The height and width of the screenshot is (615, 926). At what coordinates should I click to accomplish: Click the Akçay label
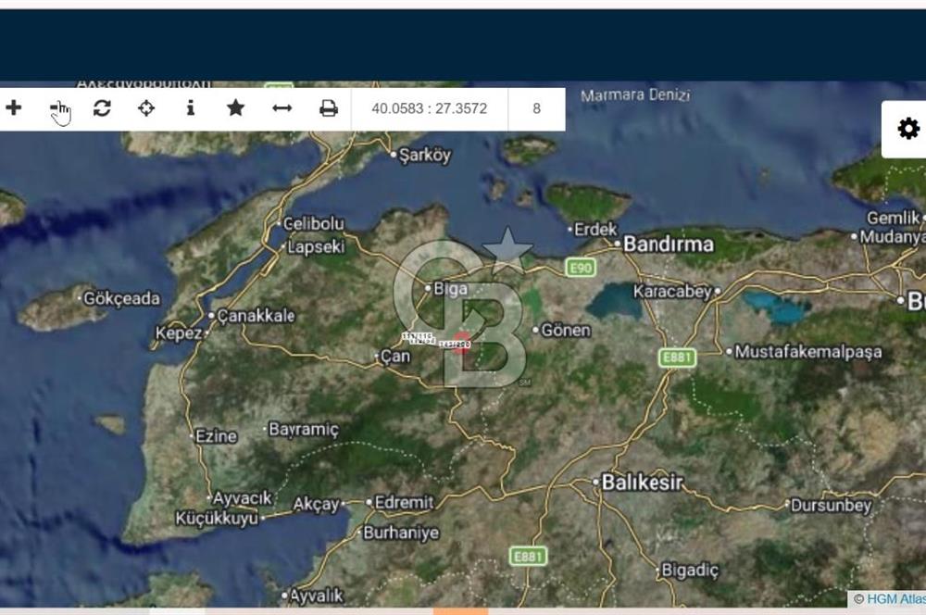pyautogui.click(x=316, y=504)
